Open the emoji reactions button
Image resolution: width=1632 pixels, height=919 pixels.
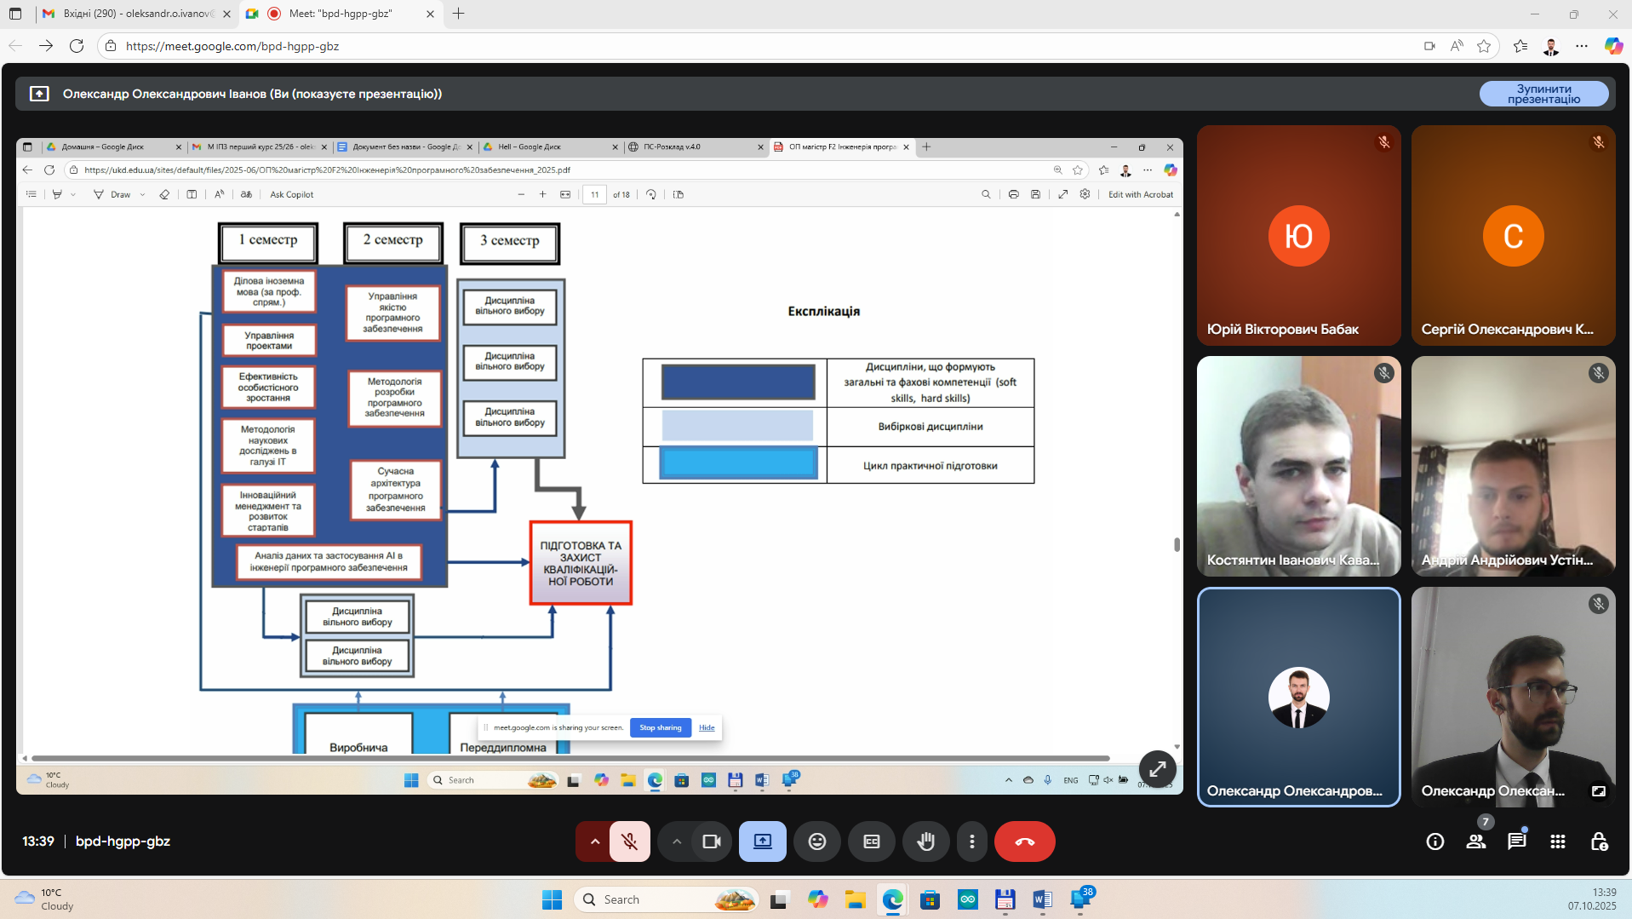tap(816, 841)
